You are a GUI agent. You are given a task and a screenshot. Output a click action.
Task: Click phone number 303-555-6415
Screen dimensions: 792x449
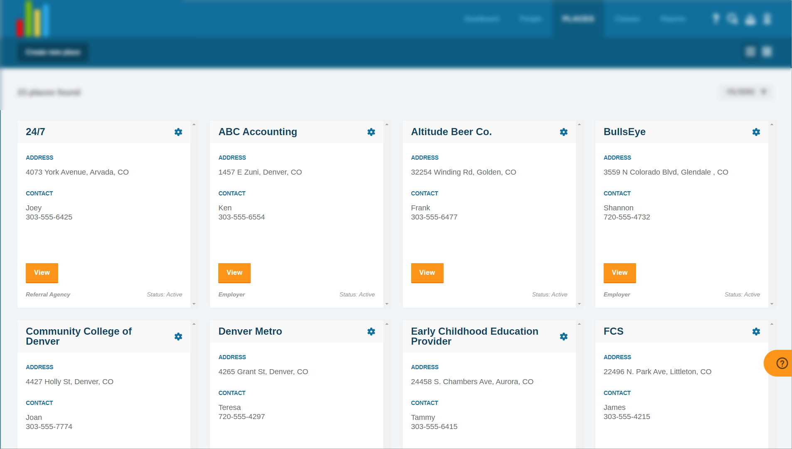(x=434, y=427)
